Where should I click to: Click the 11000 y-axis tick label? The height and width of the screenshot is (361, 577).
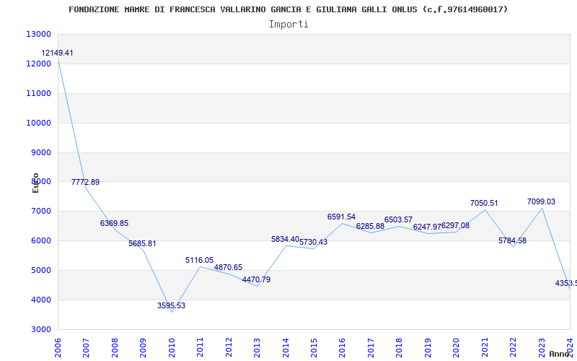pyautogui.click(x=38, y=93)
